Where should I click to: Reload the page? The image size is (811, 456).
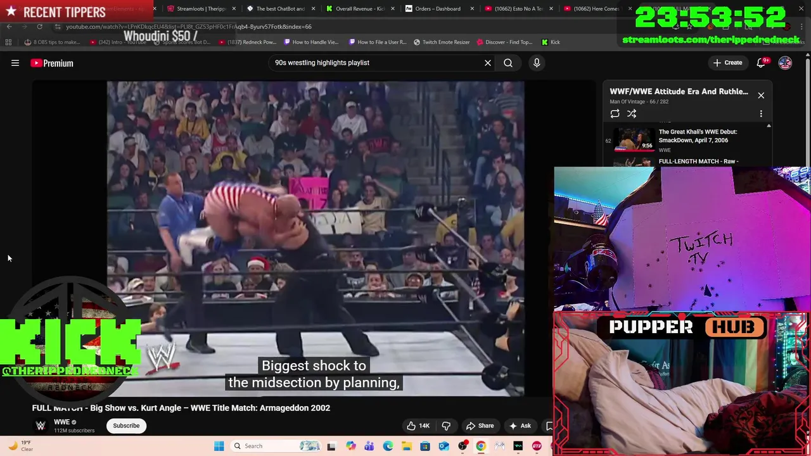(x=39, y=27)
